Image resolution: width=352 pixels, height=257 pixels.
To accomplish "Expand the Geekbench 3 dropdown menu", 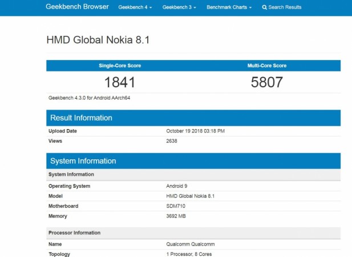I will click(179, 7).
